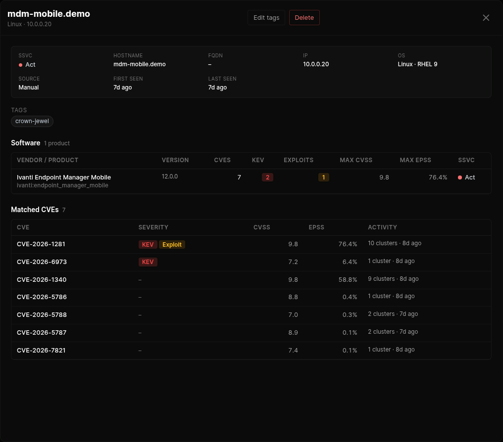
Task: Select the crown-jewel tag chip
Action: coord(32,121)
